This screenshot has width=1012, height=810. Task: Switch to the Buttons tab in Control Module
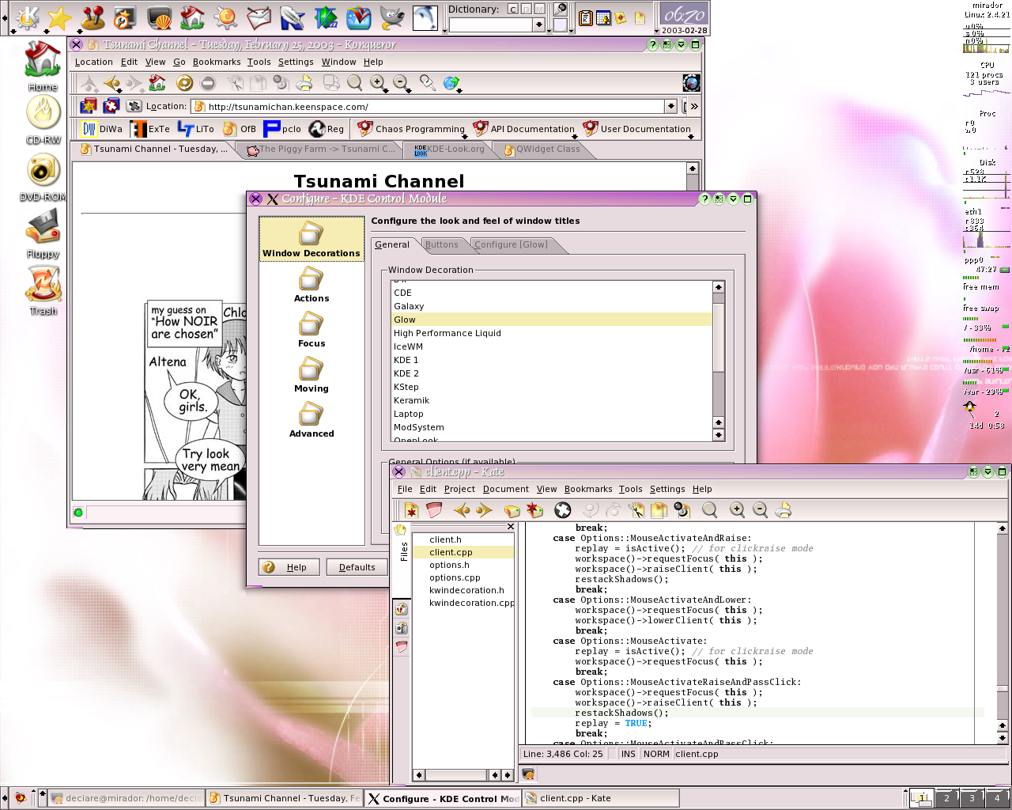441,244
